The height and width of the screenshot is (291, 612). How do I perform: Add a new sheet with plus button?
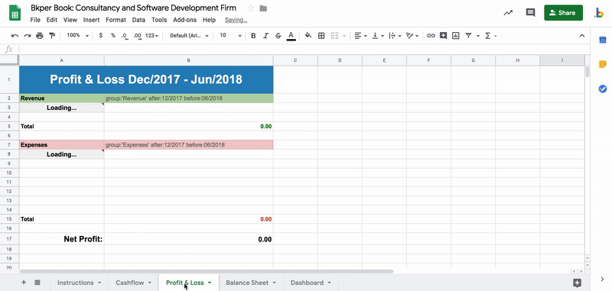[x=24, y=283]
